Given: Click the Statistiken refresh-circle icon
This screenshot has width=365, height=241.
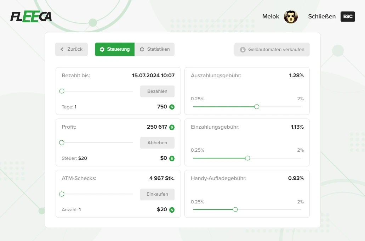Looking at the screenshot, I should pyautogui.click(x=142, y=49).
